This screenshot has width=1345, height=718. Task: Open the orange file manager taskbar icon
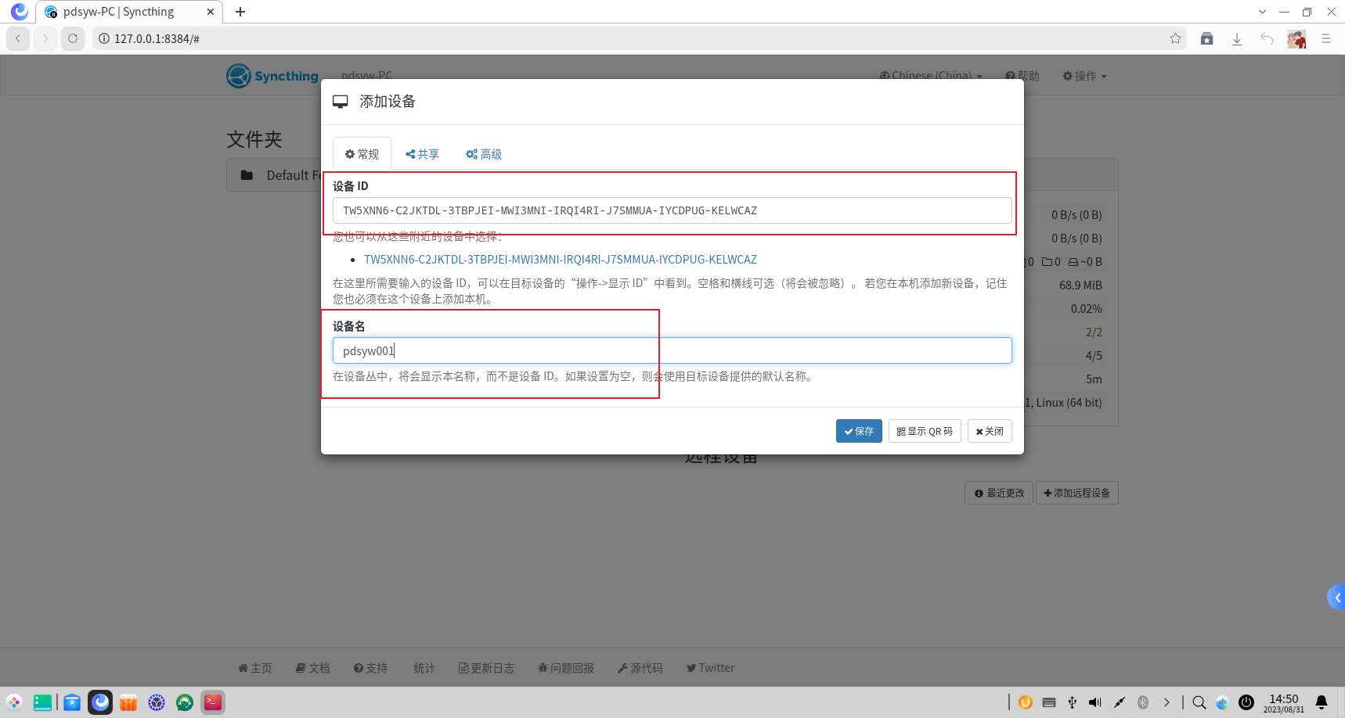(x=128, y=702)
